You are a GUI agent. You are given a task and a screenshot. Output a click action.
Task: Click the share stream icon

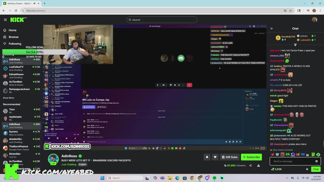tap(250, 166)
